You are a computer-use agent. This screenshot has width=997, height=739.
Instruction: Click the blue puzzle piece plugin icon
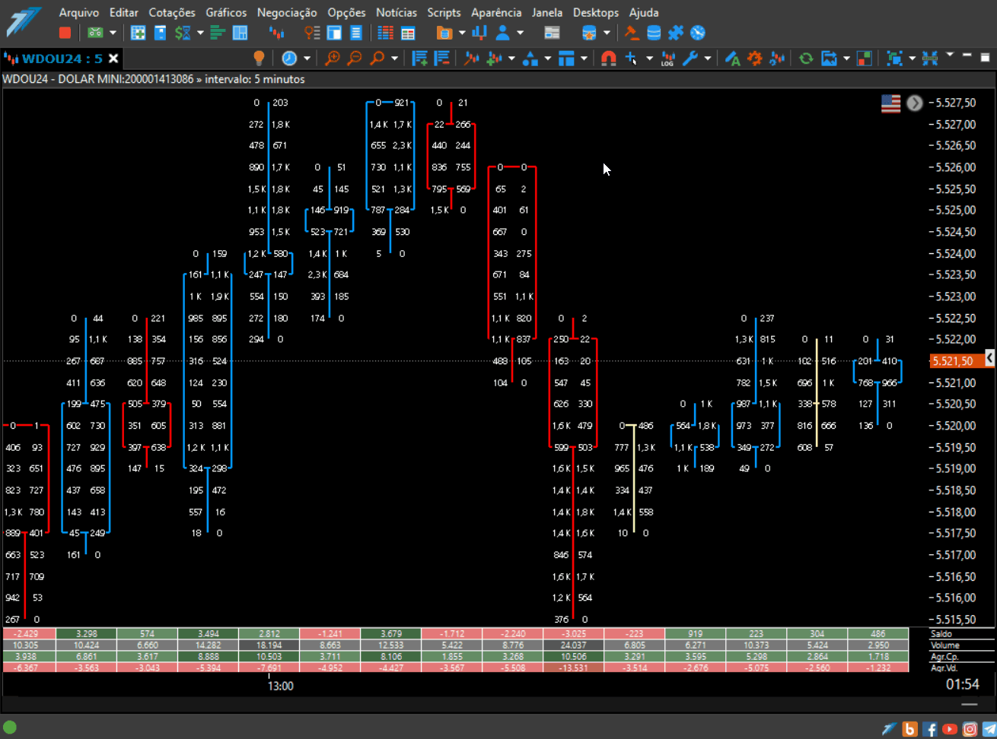coord(676,33)
